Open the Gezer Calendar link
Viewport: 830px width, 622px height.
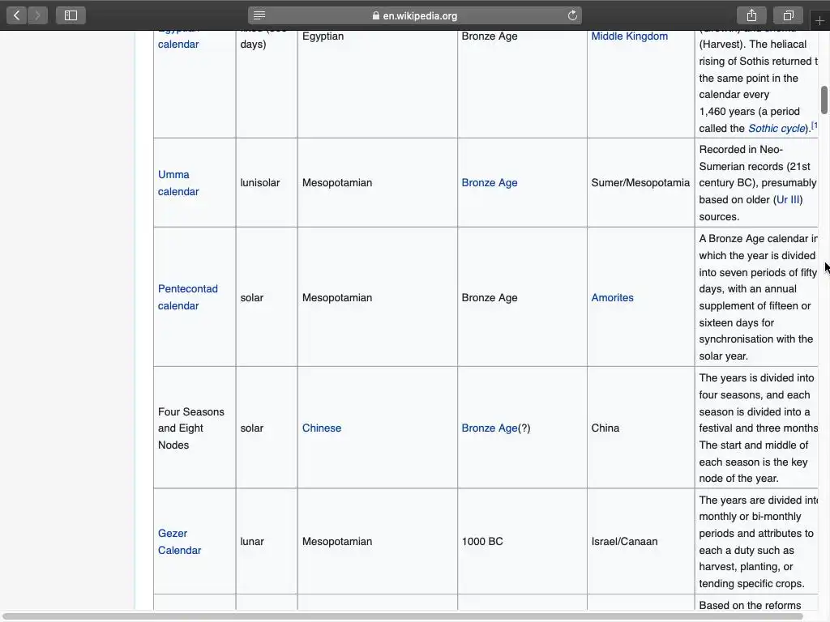click(179, 542)
